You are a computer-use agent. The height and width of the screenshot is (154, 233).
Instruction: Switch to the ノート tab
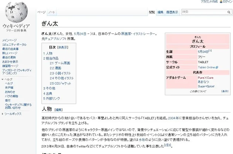[51, 12]
